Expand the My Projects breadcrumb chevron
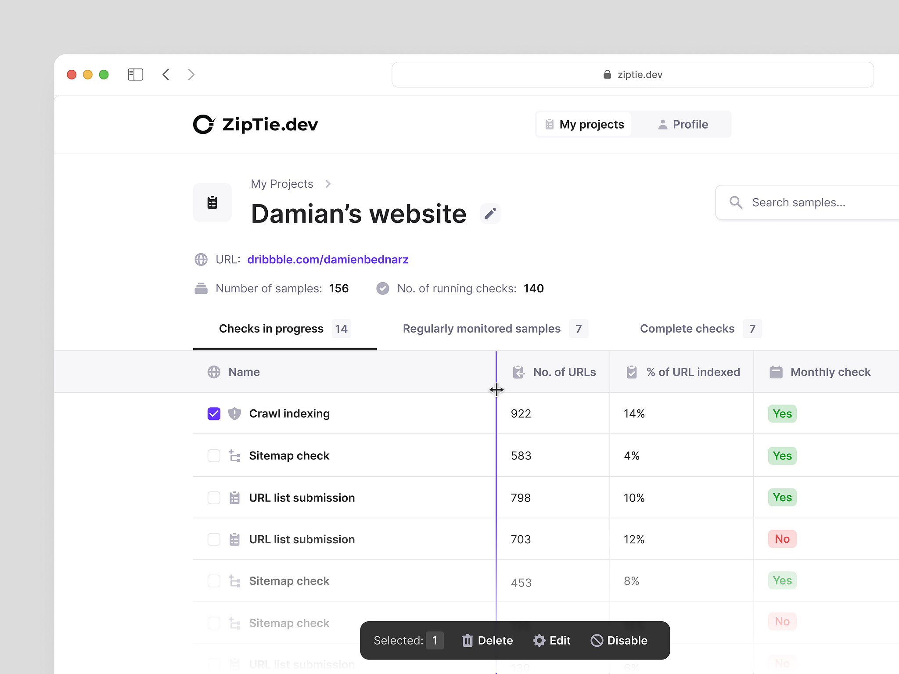 click(328, 184)
